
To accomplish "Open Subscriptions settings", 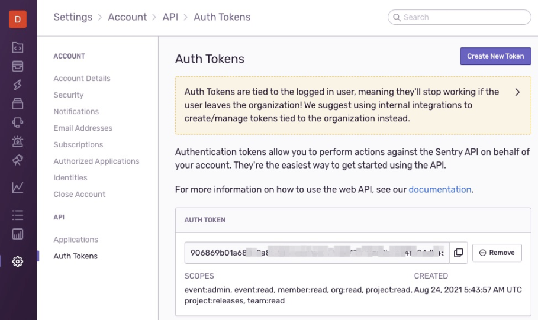I will coord(78,145).
